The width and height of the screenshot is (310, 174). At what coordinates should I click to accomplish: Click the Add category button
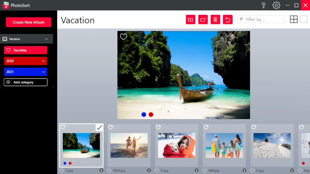click(x=26, y=82)
